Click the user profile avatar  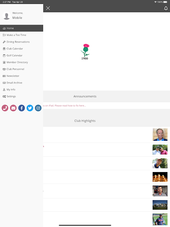(x=7, y=16)
